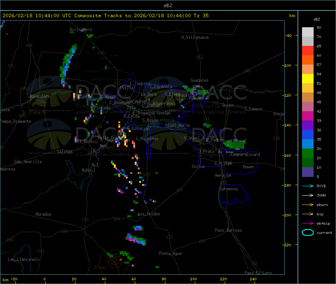The image size is (336, 284).
Task: Click the '50YD' legend label
Action: pos(321,186)
